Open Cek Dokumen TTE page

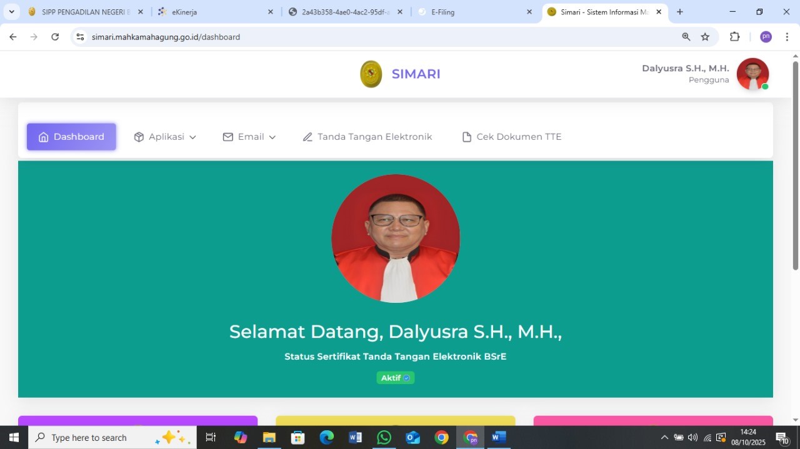click(511, 137)
